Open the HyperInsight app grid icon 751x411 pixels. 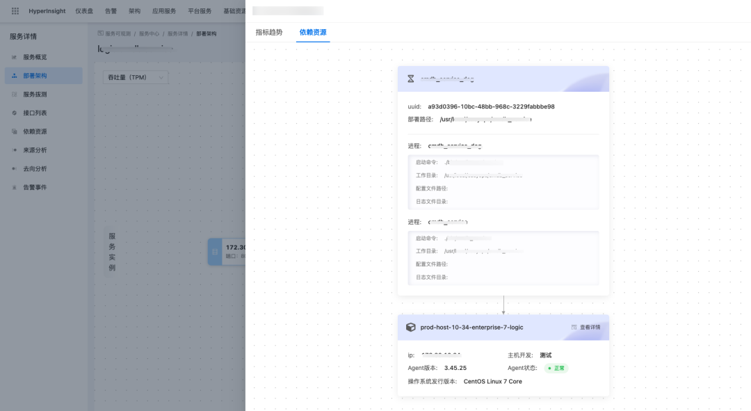[15, 10]
